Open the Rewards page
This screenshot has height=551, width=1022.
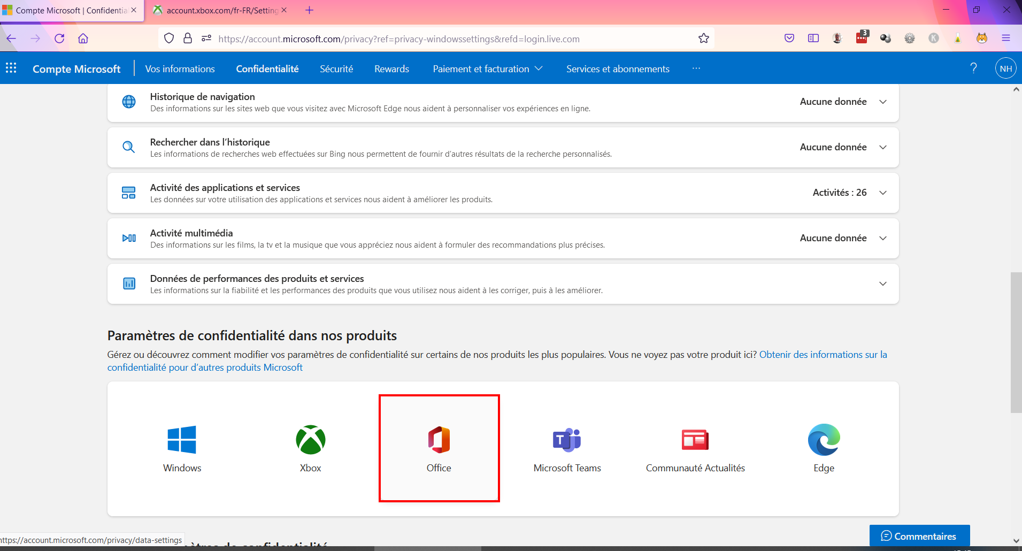click(391, 69)
